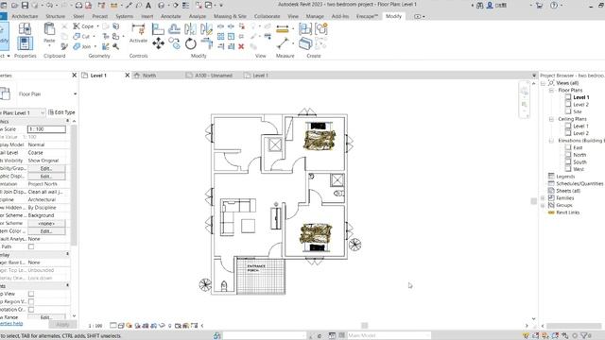Image resolution: width=605 pixels, height=340 pixels.
Task: Select Schedules/Quantities in Project Browser
Action: (x=579, y=184)
